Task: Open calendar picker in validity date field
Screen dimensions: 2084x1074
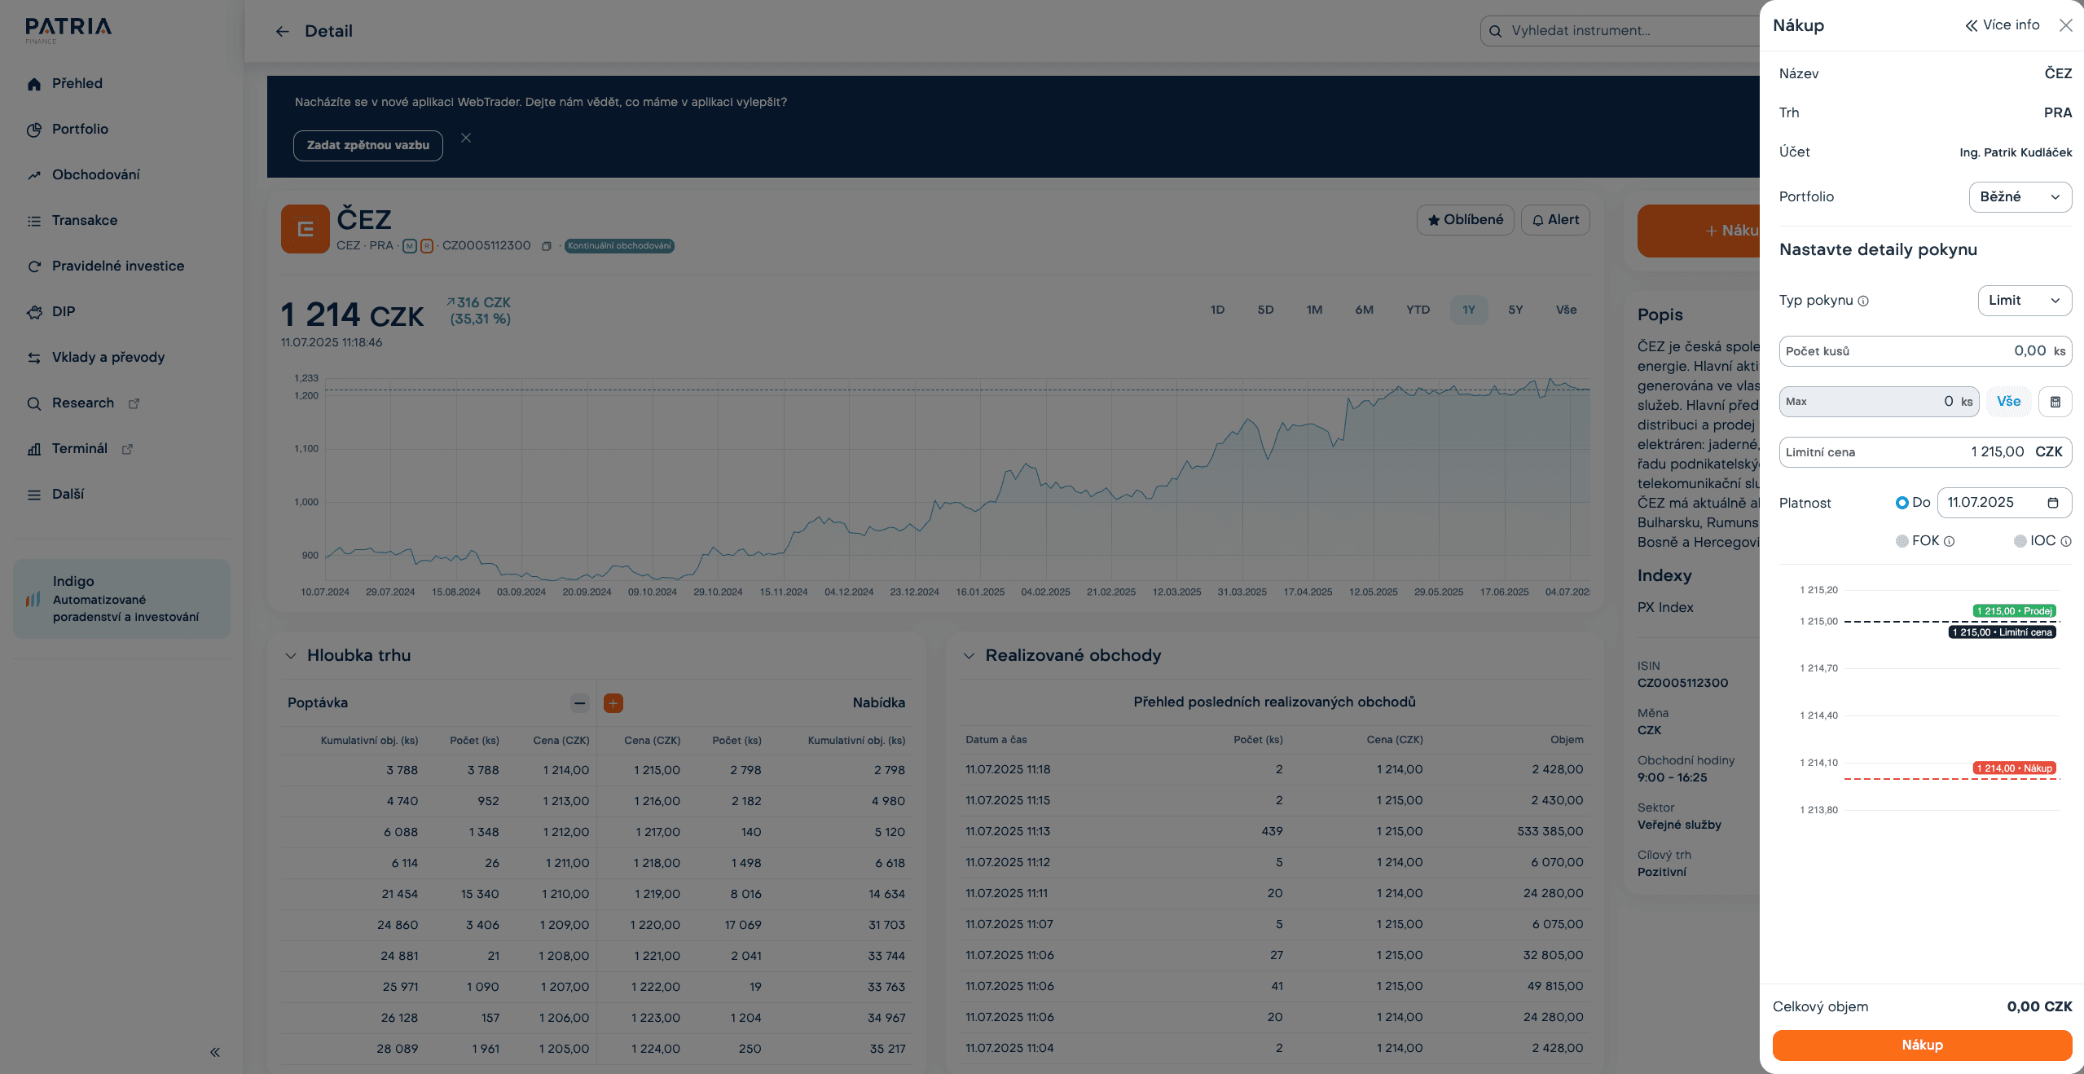Action: (2052, 503)
